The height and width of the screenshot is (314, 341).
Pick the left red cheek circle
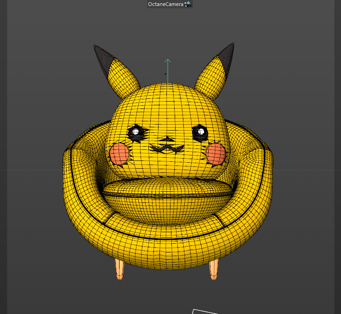[119, 154]
